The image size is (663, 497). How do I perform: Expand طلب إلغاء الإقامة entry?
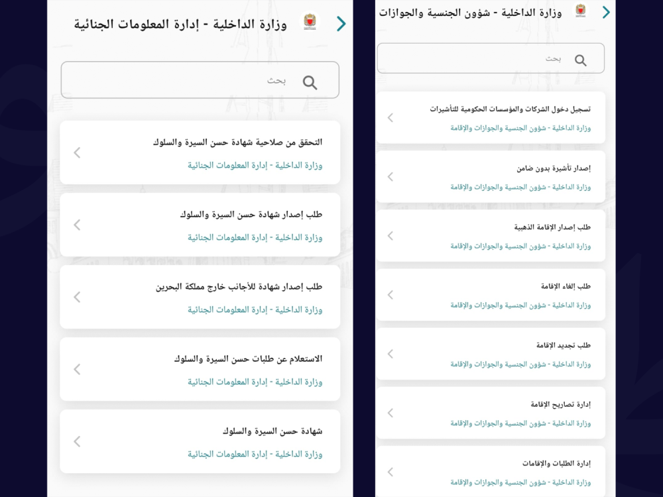click(x=491, y=295)
